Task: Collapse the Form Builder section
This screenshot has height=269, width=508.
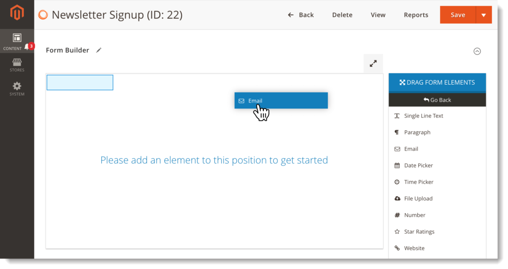Action: (x=477, y=51)
